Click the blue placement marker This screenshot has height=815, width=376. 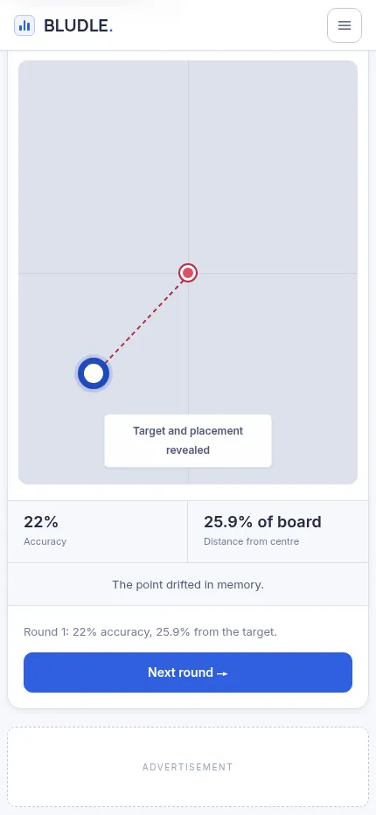pyautogui.click(x=94, y=373)
